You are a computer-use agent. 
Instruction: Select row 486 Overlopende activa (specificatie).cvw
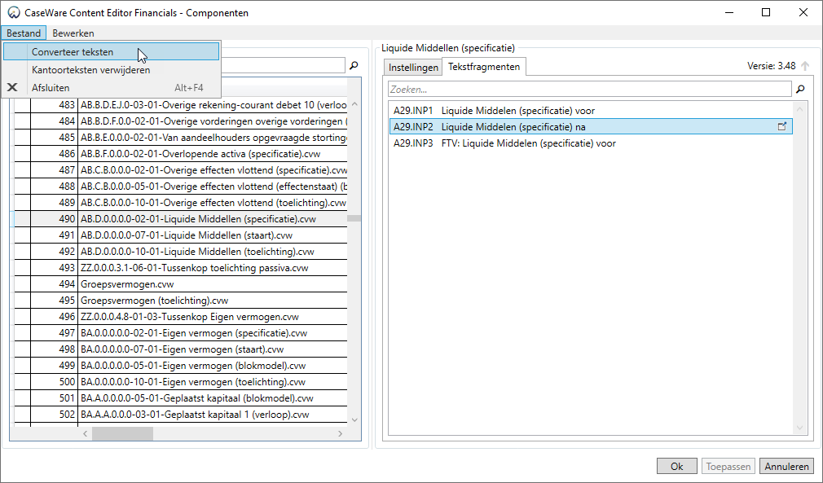181,154
